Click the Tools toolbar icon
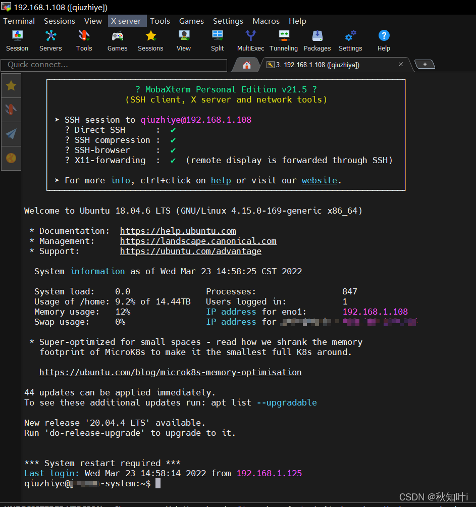476x507 pixels. coord(84,40)
